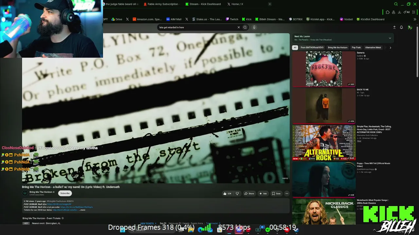Open the Twitch bookmark

click(232, 19)
